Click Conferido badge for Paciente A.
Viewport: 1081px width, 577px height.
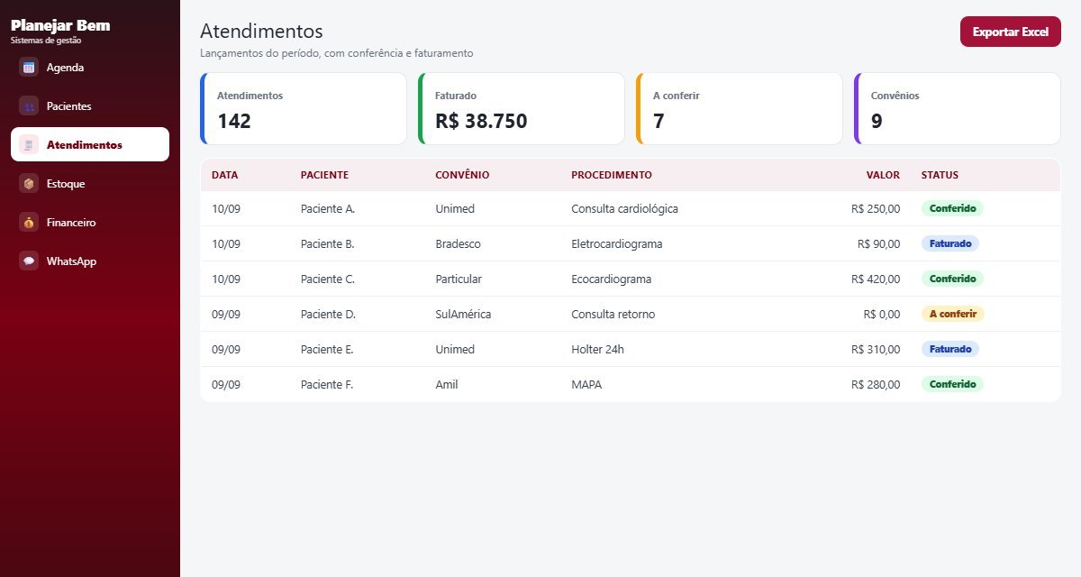click(x=952, y=208)
